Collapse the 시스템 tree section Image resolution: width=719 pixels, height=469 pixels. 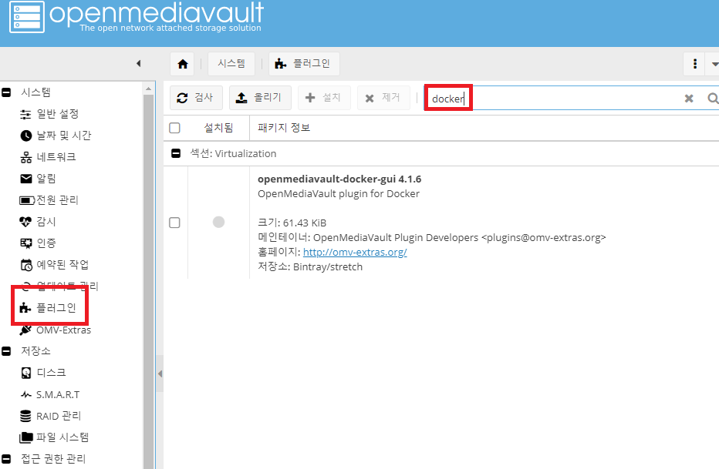coord(6,92)
